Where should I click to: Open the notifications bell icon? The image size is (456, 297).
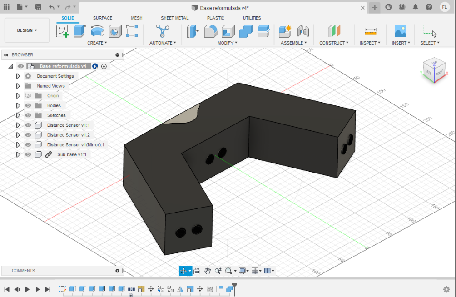coord(416,7)
